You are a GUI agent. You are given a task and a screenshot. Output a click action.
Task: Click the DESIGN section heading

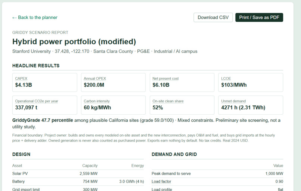coord(21,154)
